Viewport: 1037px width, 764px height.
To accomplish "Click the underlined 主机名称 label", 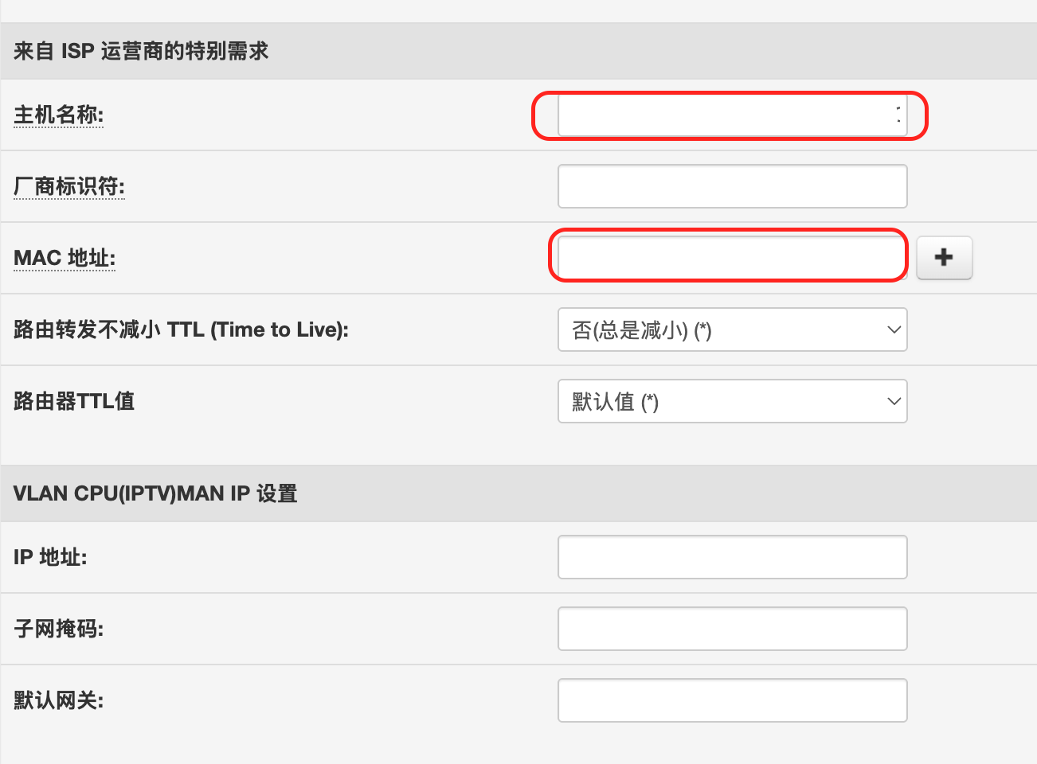I will tap(58, 115).
